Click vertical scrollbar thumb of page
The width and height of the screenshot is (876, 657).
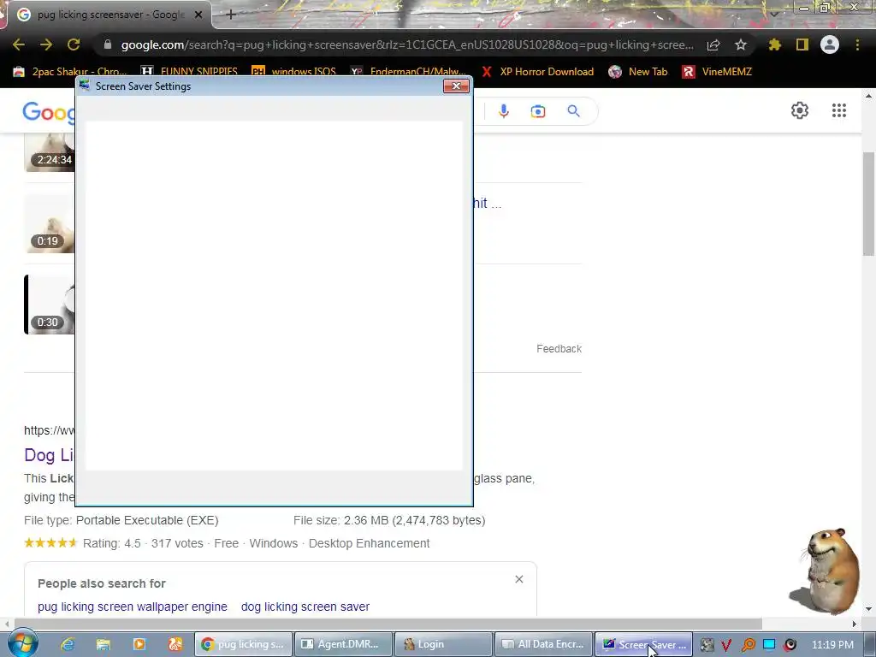point(868,204)
